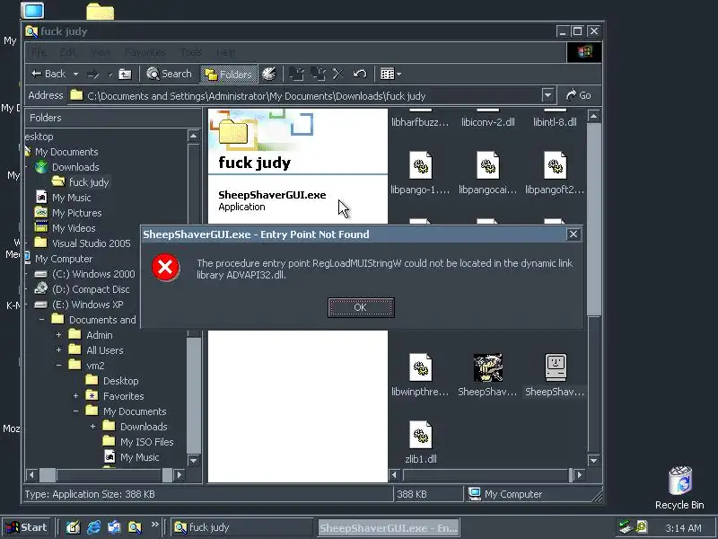Click the Forward arrow in the toolbar
The height and width of the screenshot is (539, 718).
click(x=93, y=74)
